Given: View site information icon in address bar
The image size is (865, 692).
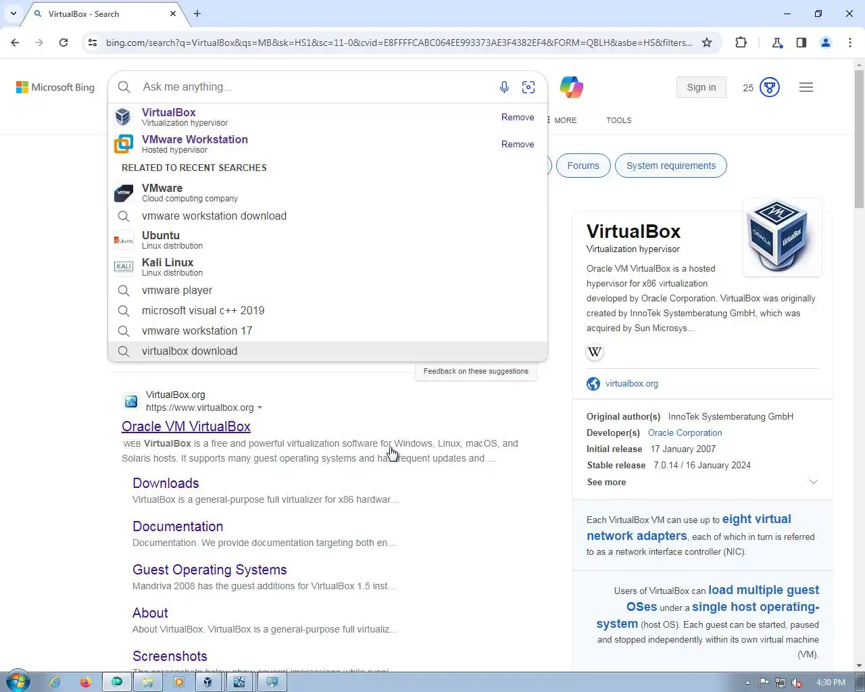Looking at the screenshot, I should pyautogui.click(x=93, y=43).
